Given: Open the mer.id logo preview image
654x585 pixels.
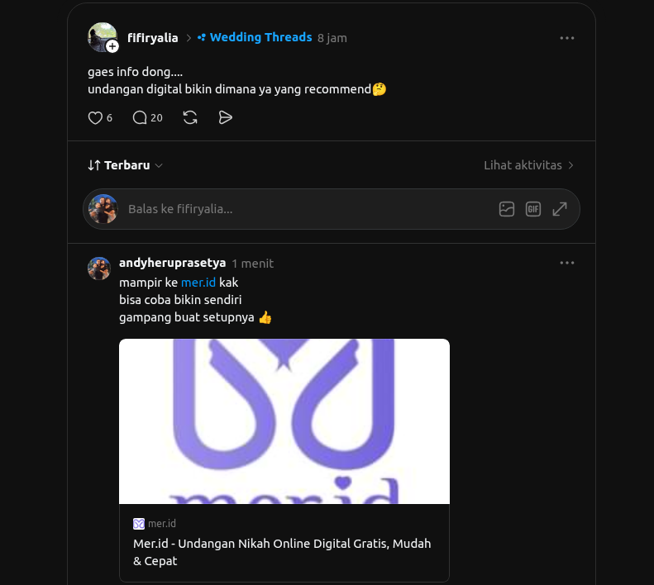Looking at the screenshot, I should coord(284,421).
